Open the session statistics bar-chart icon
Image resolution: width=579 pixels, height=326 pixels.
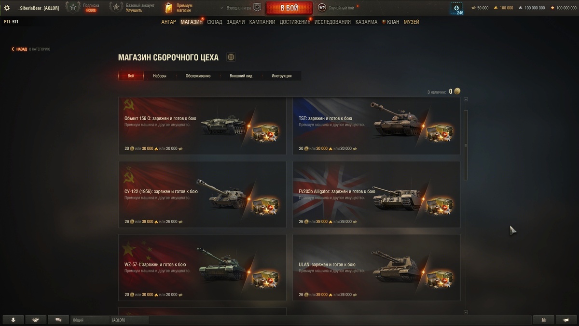click(544, 320)
